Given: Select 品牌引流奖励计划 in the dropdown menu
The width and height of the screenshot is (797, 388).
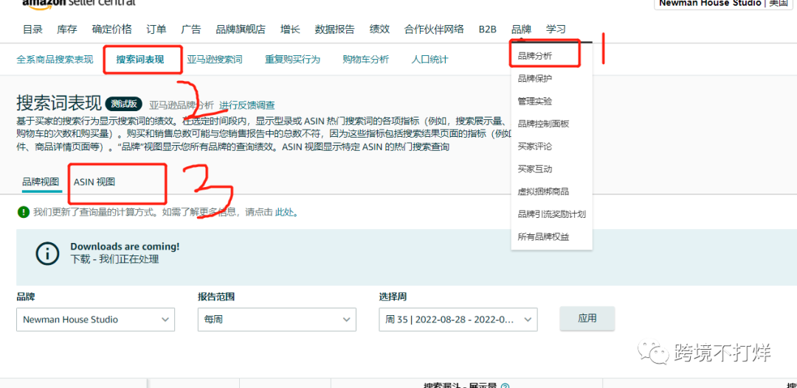Looking at the screenshot, I should click(x=552, y=214).
